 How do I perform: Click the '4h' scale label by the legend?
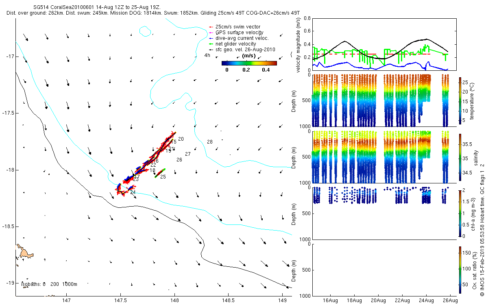(207, 55)
